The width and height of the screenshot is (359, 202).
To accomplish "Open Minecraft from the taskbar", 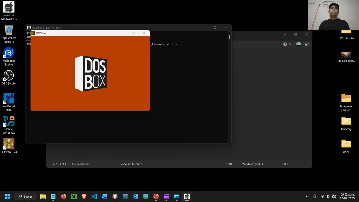I will click(x=74, y=196).
